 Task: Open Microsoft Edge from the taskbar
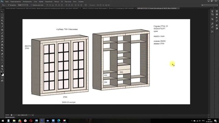pos(59,121)
